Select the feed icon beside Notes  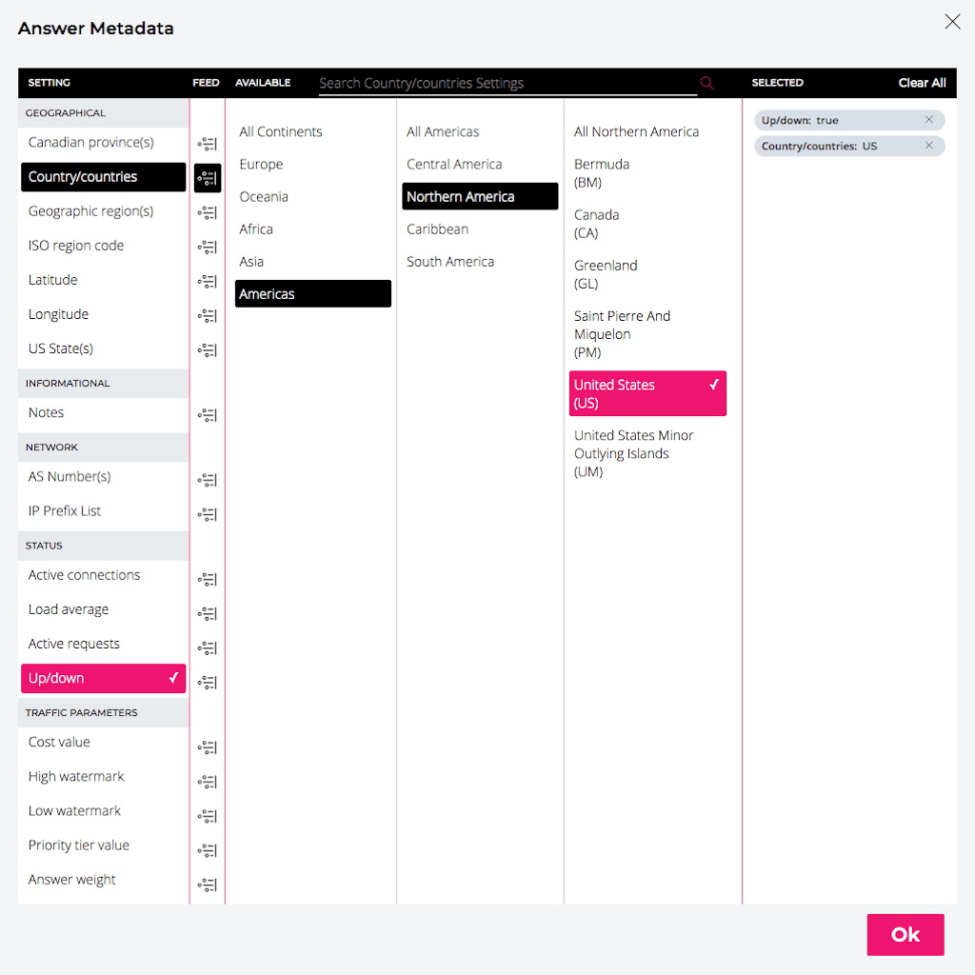tap(207, 414)
